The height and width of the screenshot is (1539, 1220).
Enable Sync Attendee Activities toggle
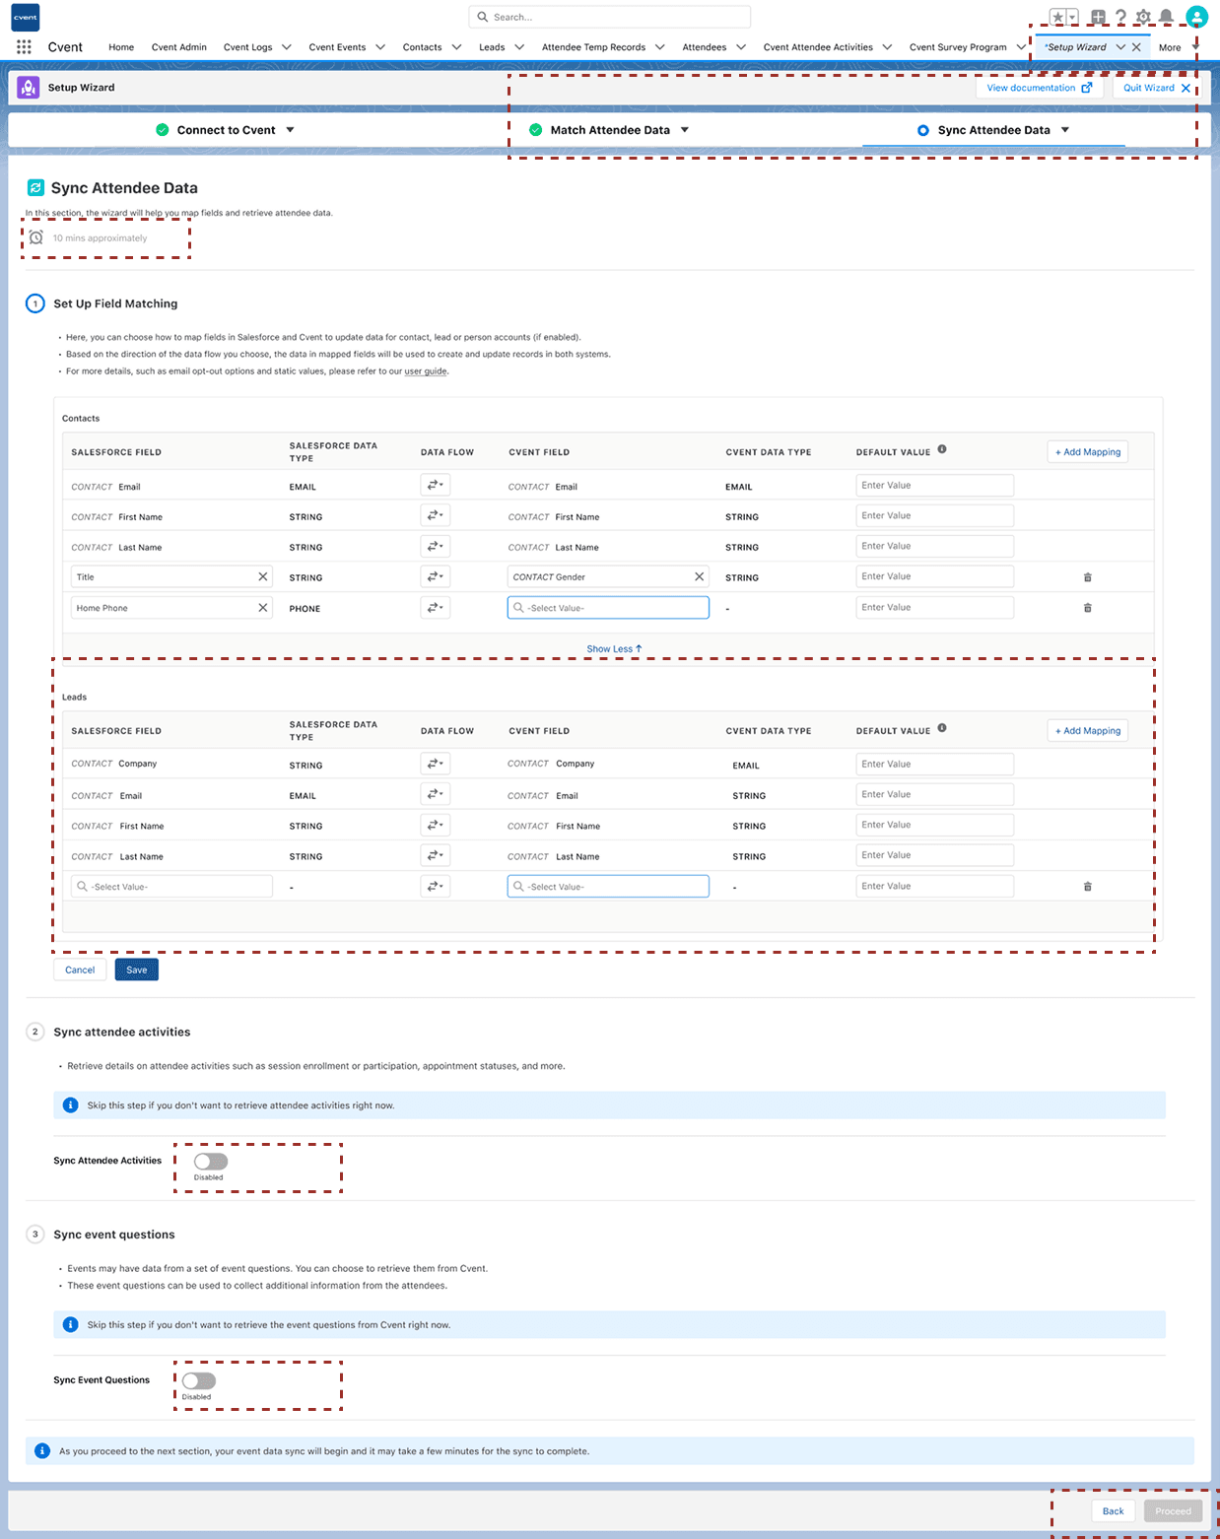pos(211,1162)
